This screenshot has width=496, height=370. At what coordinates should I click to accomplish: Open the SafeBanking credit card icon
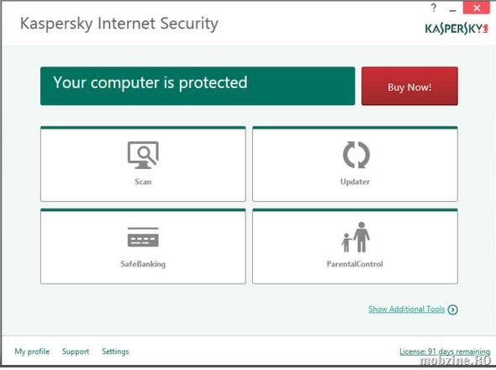point(143,237)
